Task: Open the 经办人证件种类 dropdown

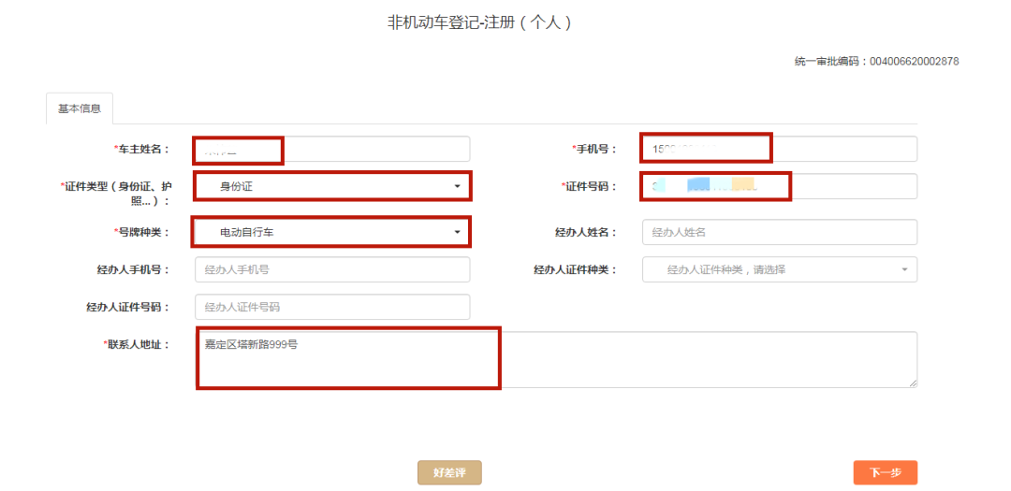Action: click(779, 269)
